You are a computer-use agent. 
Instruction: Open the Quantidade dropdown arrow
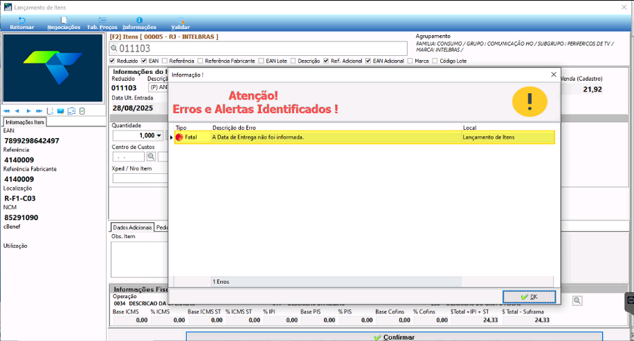(159, 136)
